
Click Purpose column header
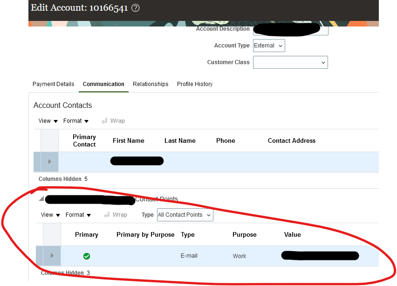coord(245,235)
